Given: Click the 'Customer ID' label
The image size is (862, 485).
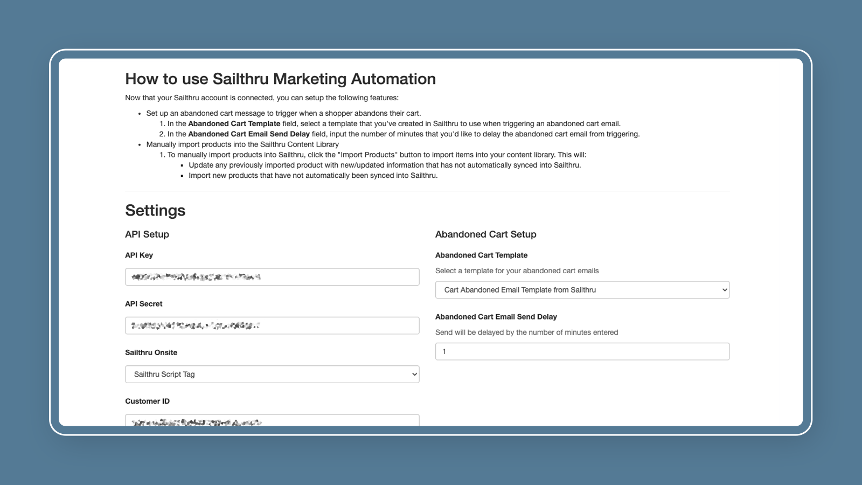Looking at the screenshot, I should click(x=148, y=401).
